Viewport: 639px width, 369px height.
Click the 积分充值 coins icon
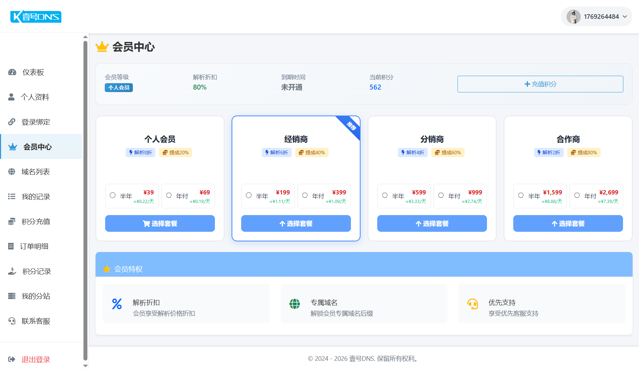12,221
